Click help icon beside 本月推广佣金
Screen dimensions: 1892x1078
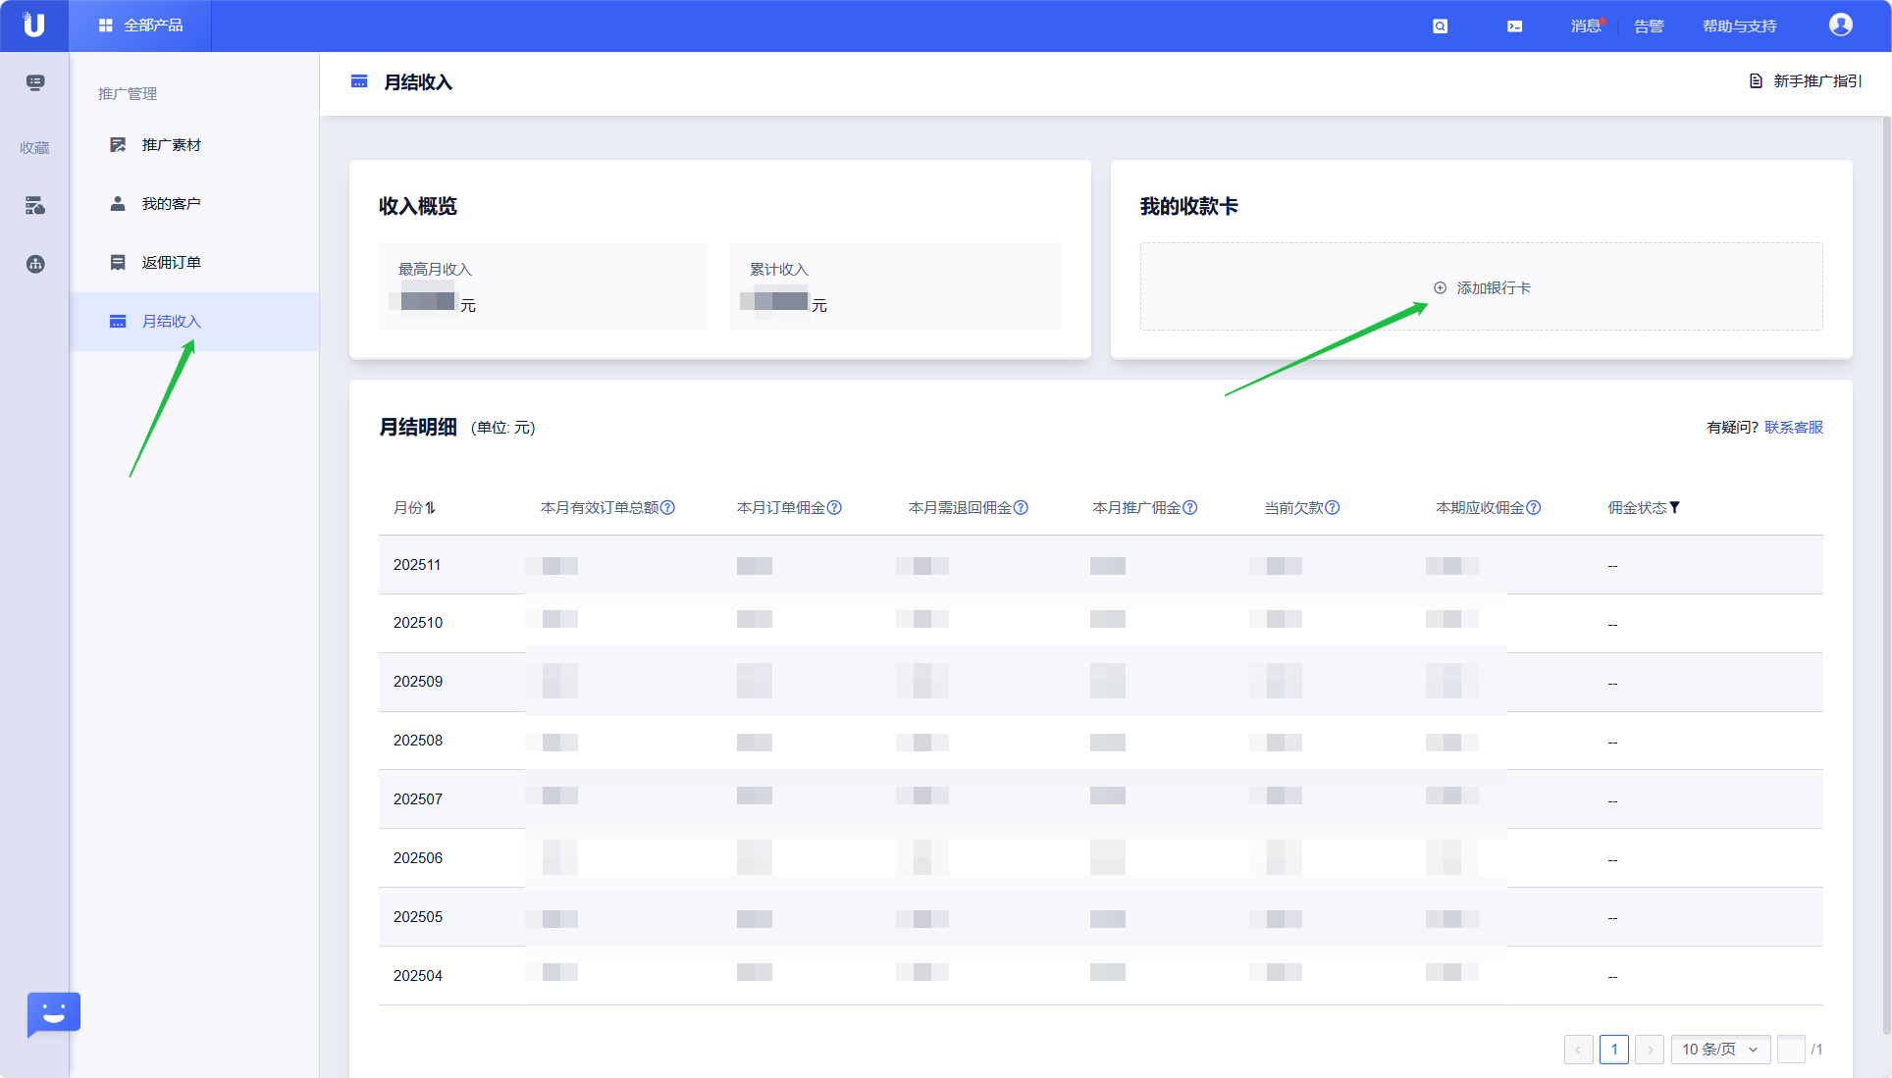click(x=1189, y=507)
